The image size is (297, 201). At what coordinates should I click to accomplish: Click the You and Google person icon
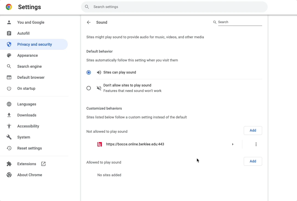(9, 22)
